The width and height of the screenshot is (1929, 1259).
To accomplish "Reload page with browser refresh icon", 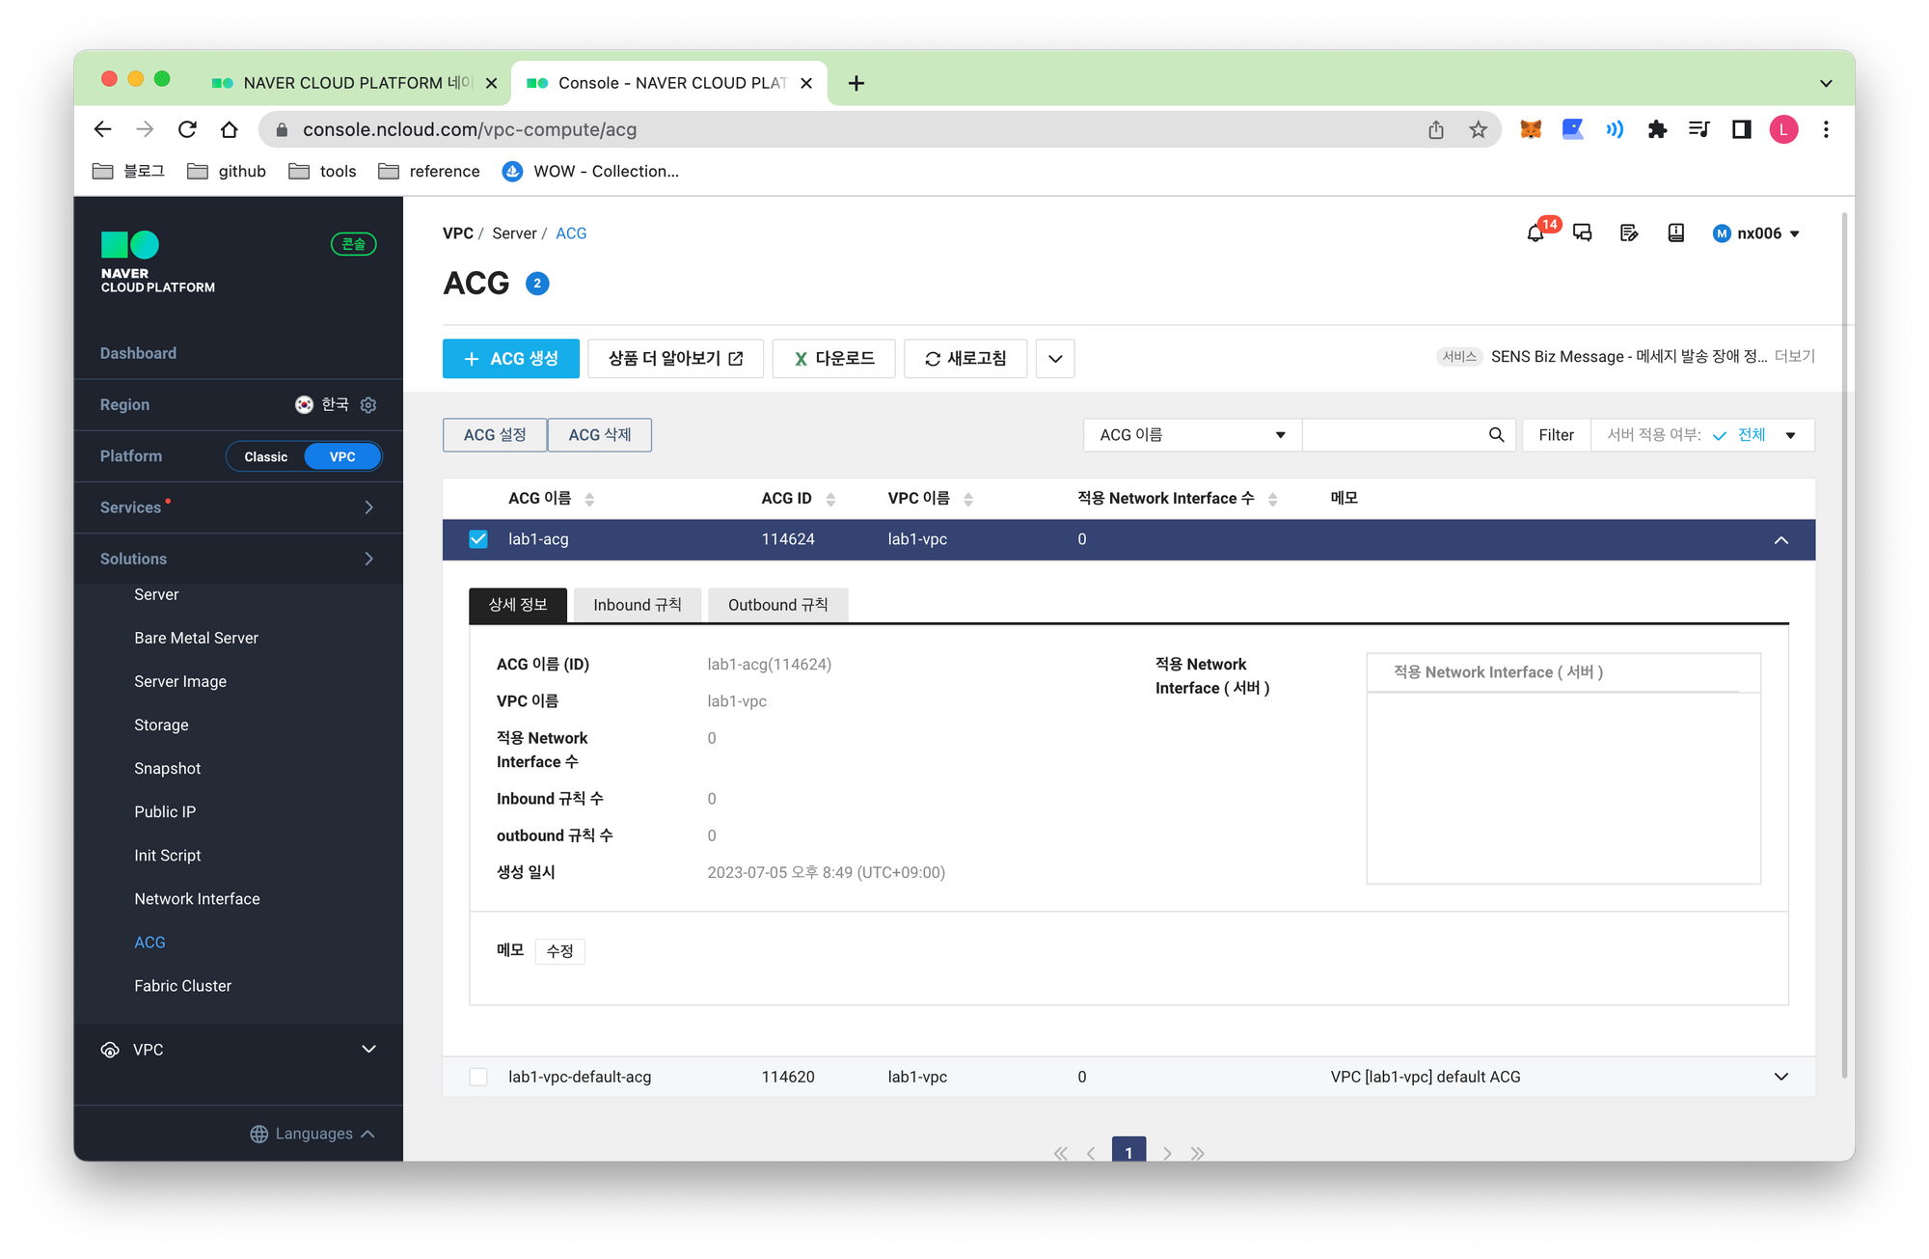I will click(x=187, y=129).
